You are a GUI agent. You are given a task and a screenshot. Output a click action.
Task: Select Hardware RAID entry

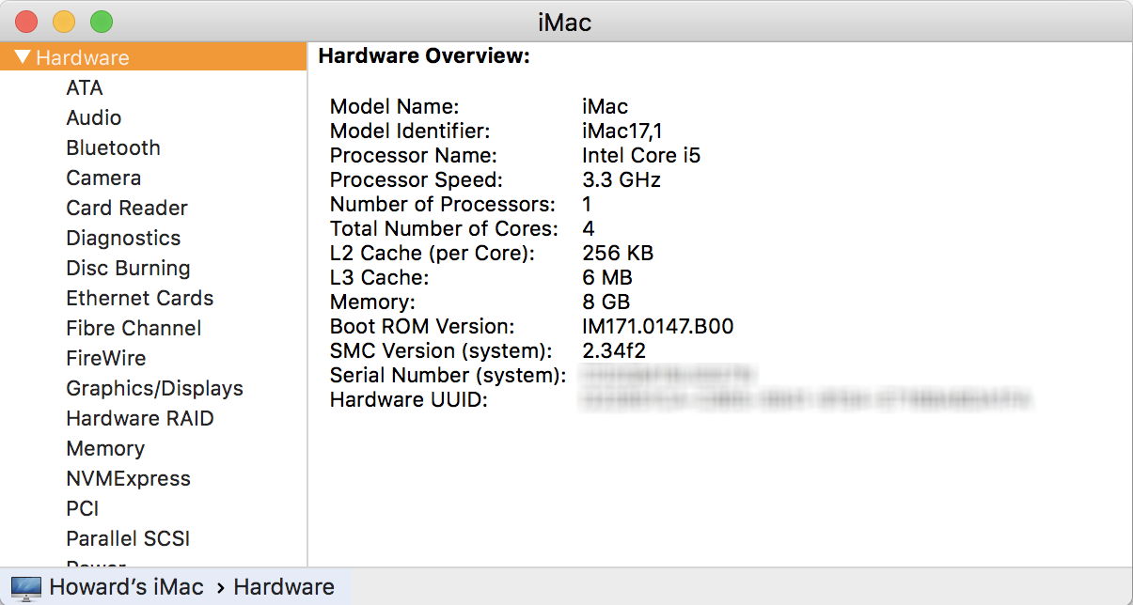pos(140,418)
